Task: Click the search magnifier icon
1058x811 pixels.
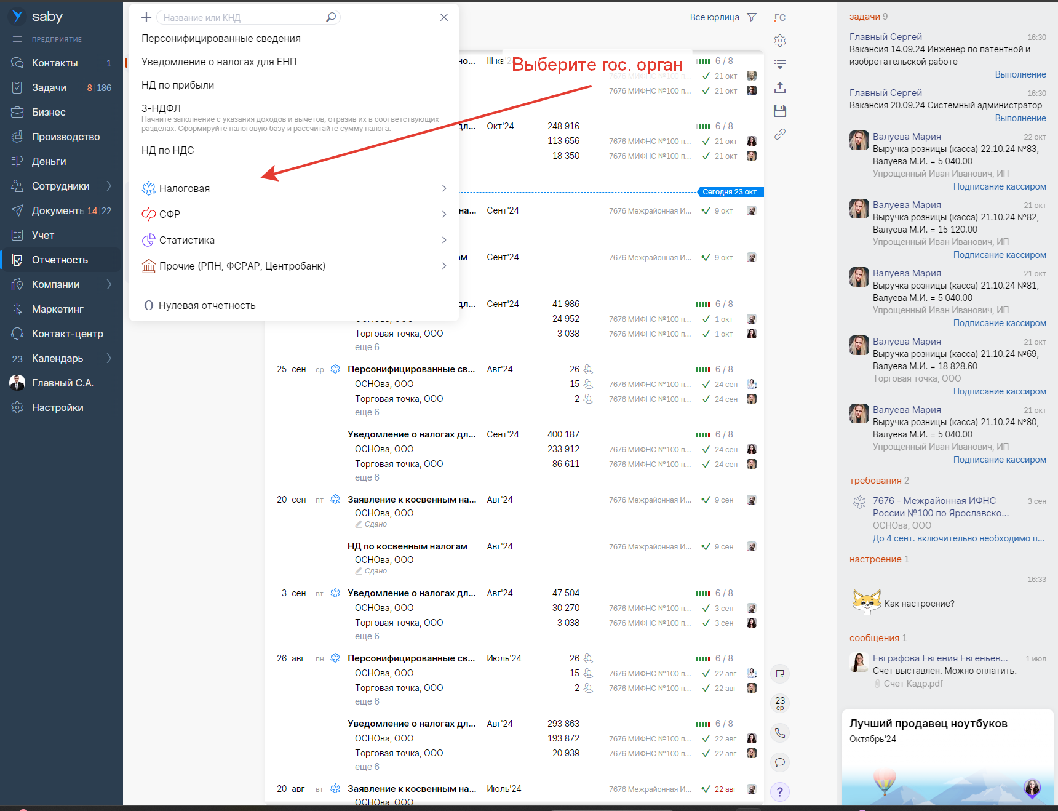Action: pyautogui.click(x=330, y=17)
